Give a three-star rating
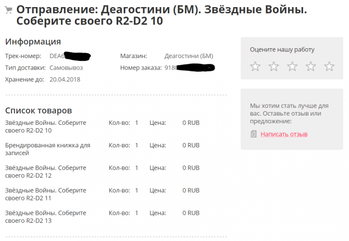349x241 pixels. 292,66
